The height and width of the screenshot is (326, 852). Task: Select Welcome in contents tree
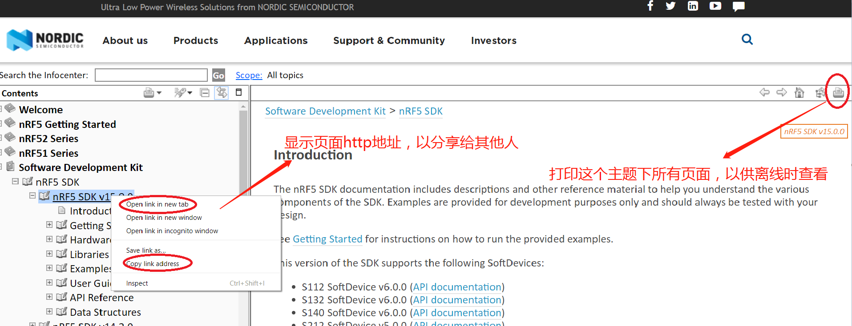click(x=41, y=110)
